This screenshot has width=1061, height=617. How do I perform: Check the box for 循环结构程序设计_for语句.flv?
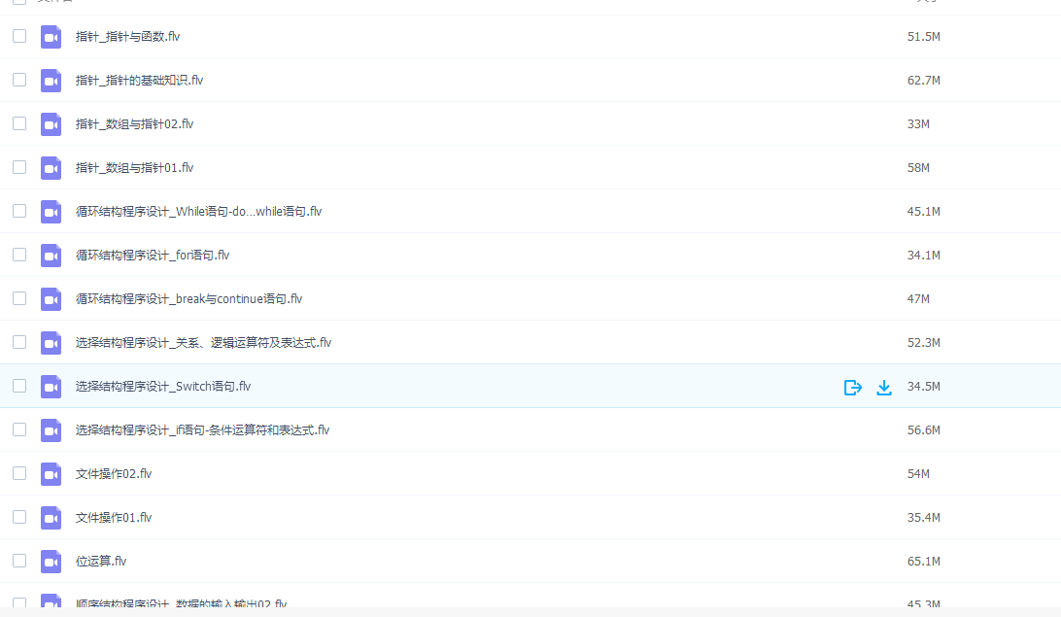coord(19,255)
